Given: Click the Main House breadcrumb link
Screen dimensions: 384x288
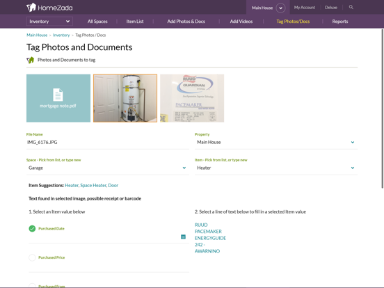Looking at the screenshot, I should coord(37,35).
